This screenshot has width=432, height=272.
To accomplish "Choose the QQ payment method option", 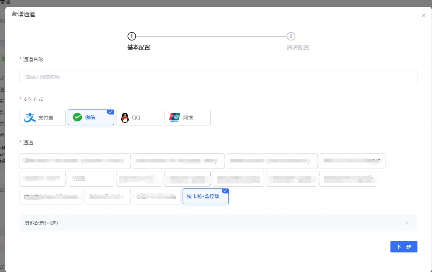I will click(139, 118).
